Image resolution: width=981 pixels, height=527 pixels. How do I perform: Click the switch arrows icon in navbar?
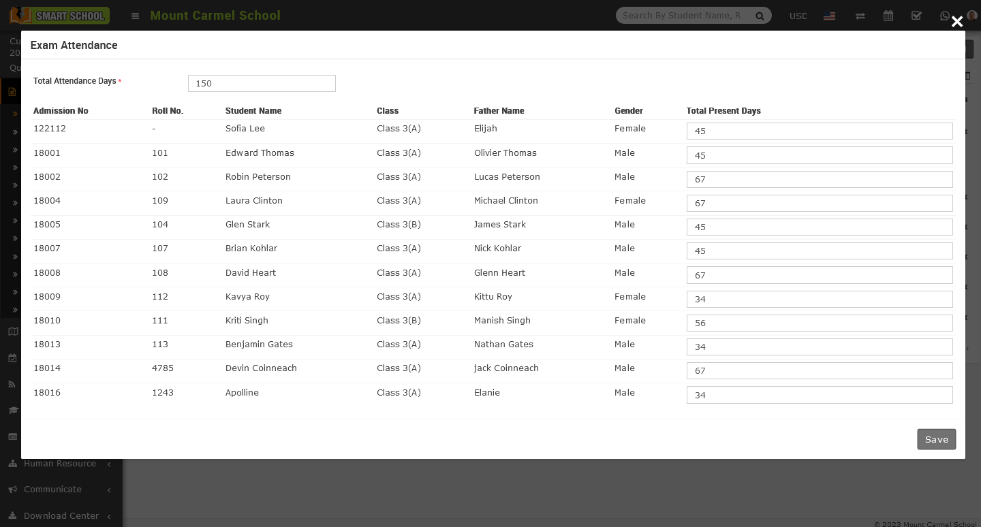[860, 16]
